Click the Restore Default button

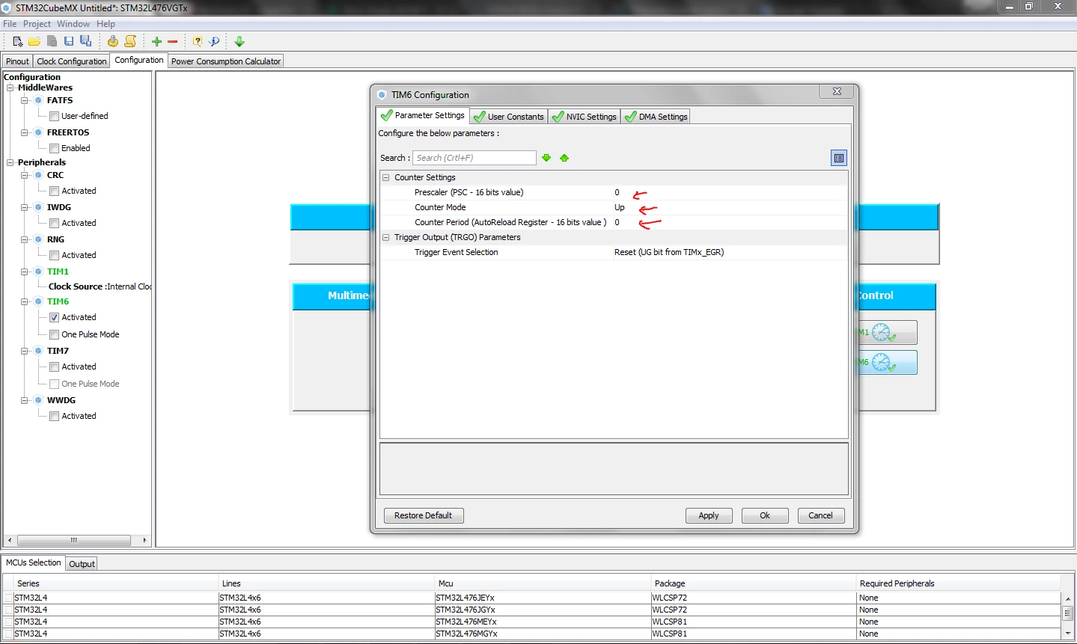(x=424, y=515)
